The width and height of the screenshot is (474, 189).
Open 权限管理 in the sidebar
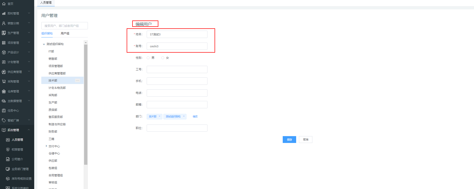17,150
